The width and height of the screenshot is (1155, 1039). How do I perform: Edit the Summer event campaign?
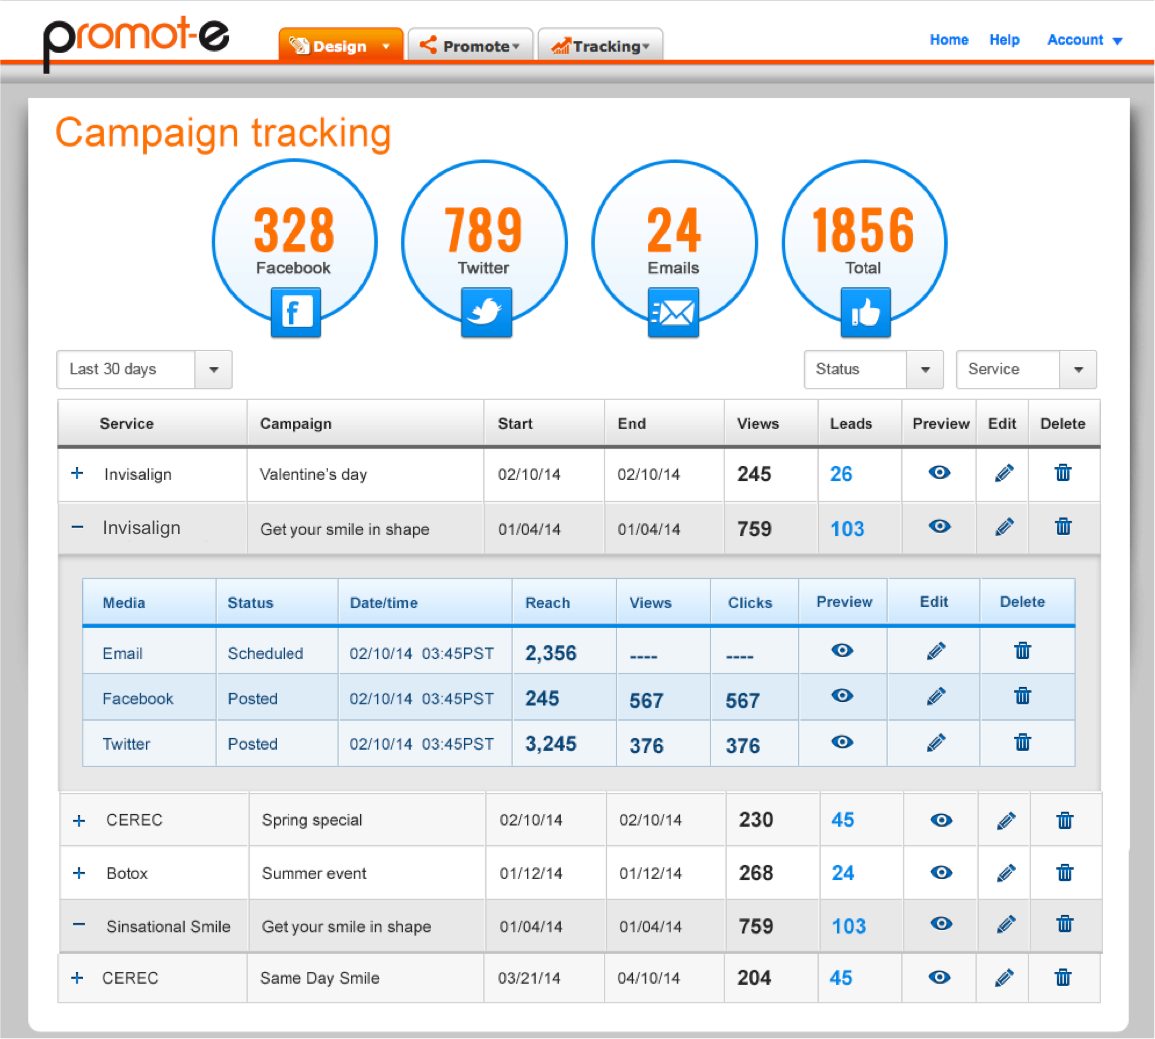point(1006,873)
